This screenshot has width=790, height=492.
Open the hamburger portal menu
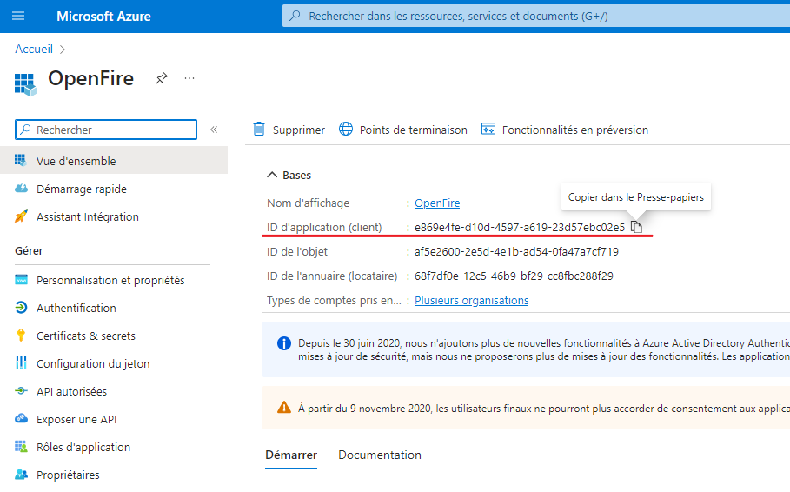[x=18, y=17]
